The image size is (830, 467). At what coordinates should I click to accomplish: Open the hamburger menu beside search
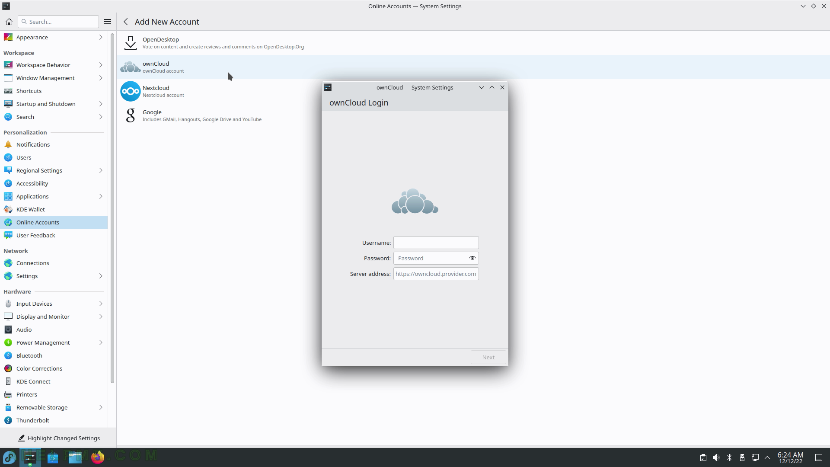pyautogui.click(x=108, y=22)
